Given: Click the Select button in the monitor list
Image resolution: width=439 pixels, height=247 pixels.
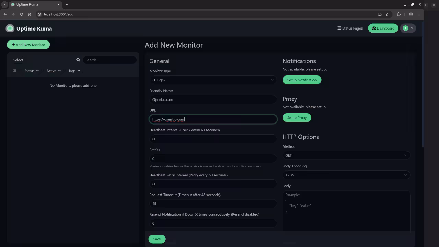Looking at the screenshot, I should click(x=18, y=60).
